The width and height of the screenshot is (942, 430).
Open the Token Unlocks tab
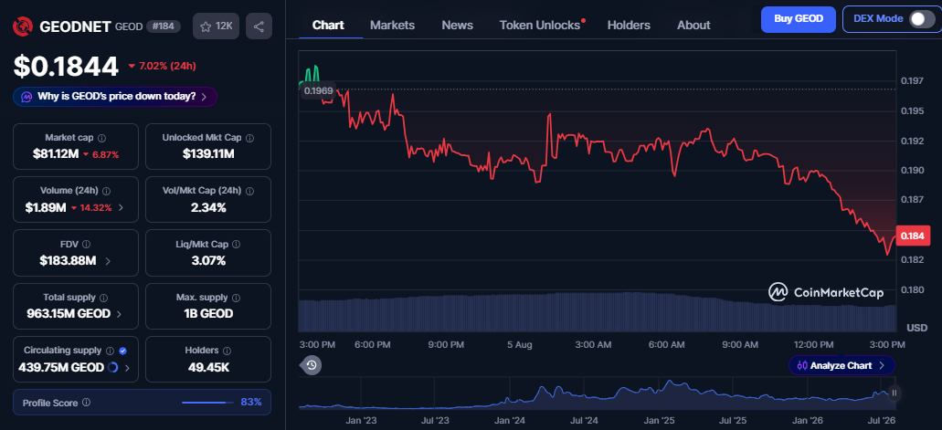540,26
